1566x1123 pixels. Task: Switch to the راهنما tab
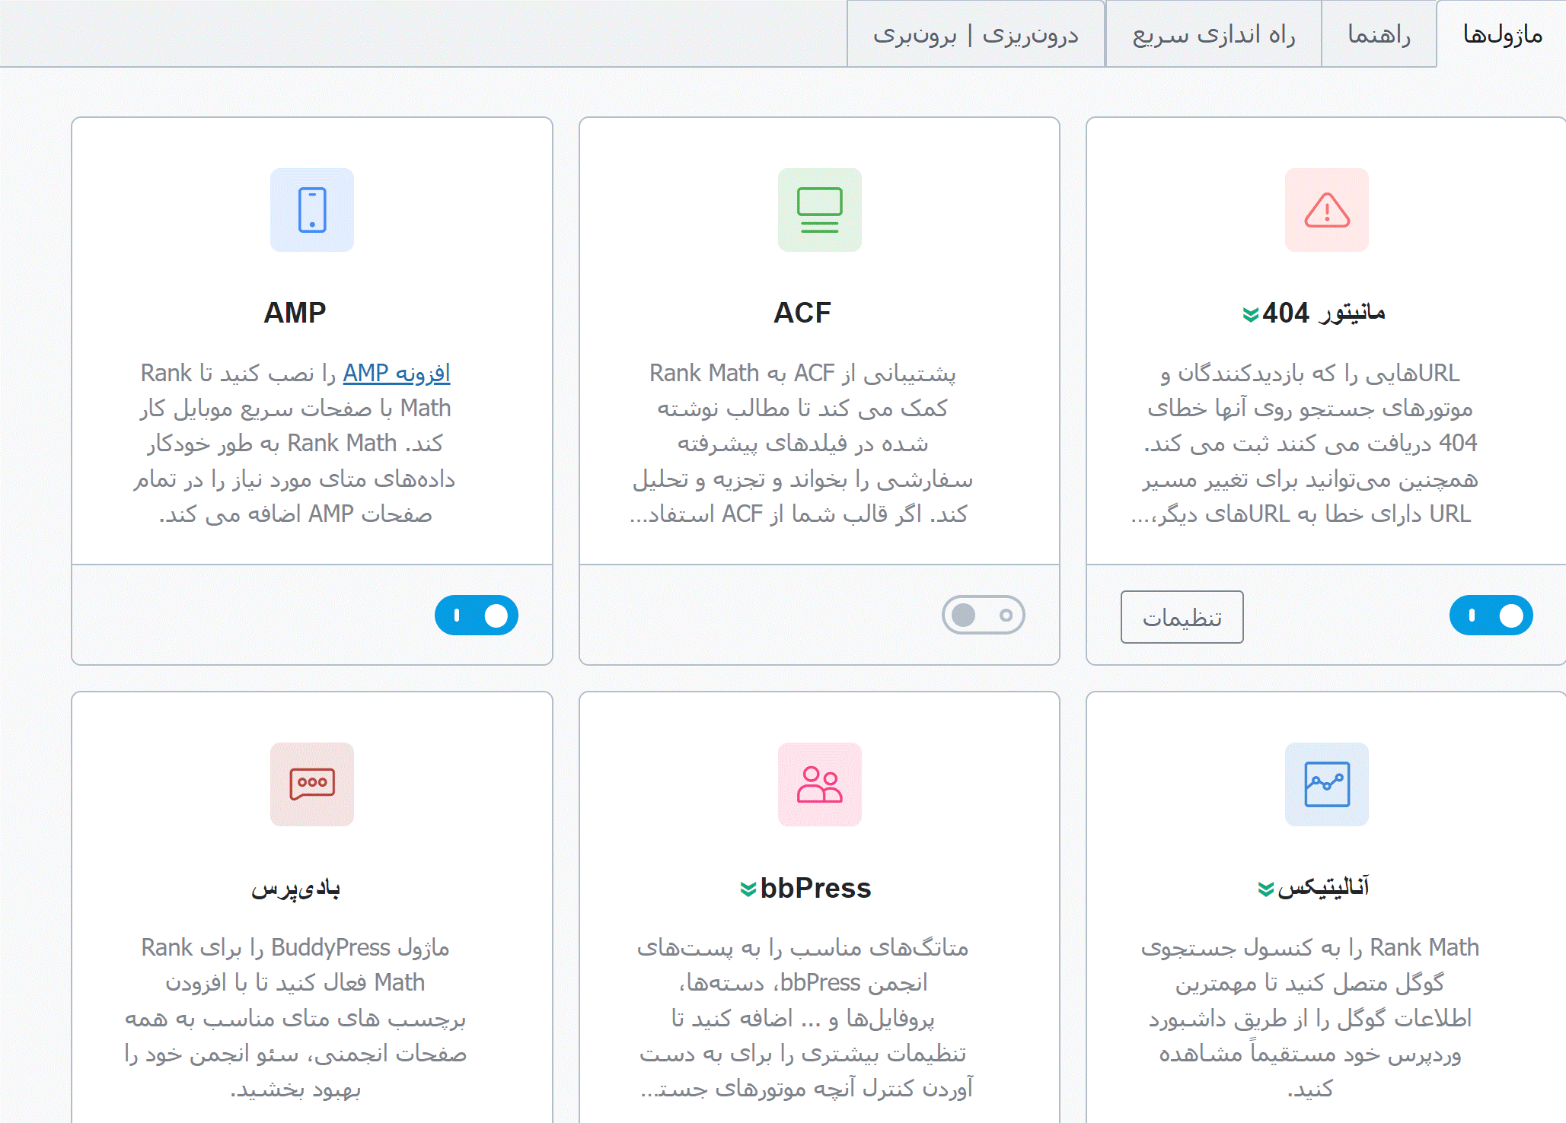pos(1379,34)
